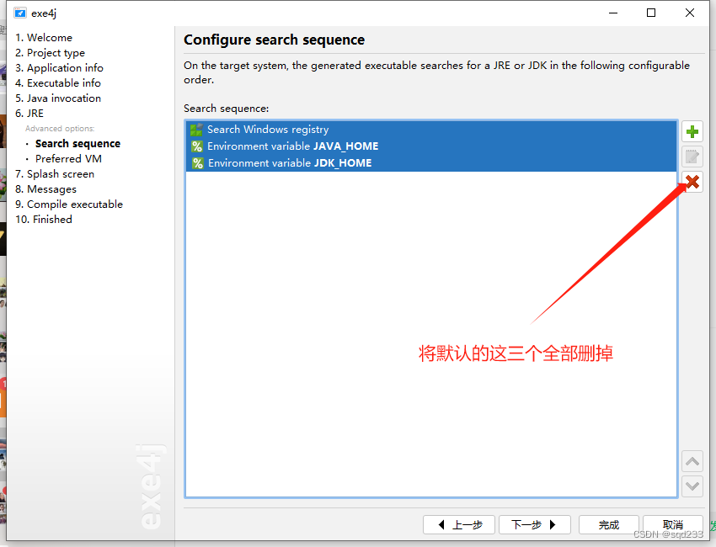Open step 7. Splash screen
This screenshot has height=547, width=716.
tap(55, 174)
